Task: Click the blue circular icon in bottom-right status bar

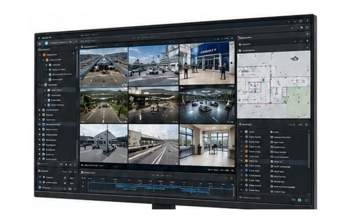Action: tap(300, 200)
